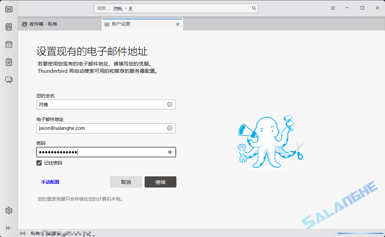This screenshot has height=237, width=385.
Task: Cancel setup with the 取消 button
Action: click(x=126, y=182)
